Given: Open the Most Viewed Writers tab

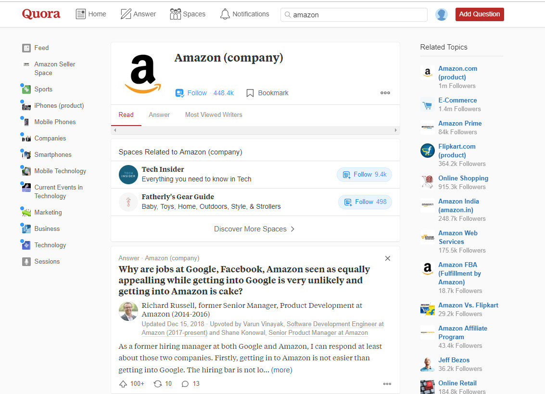Looking at the screenshot, I should coord(214,115).
